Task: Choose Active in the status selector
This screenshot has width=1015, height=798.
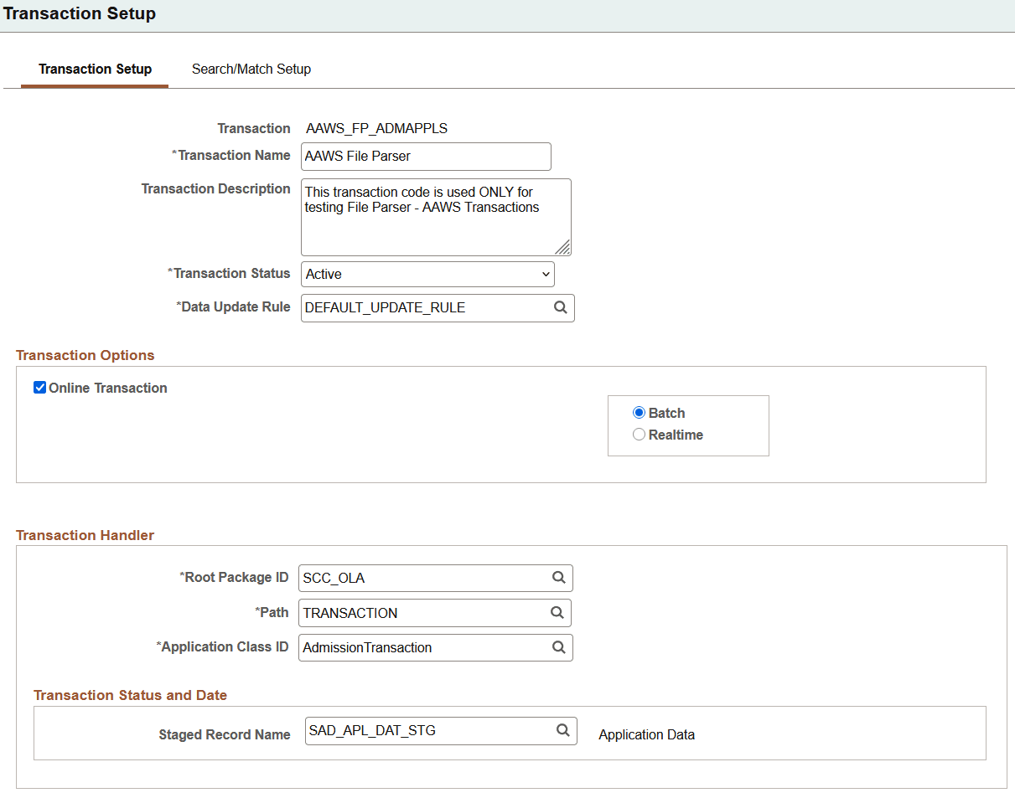Action: 427,274
